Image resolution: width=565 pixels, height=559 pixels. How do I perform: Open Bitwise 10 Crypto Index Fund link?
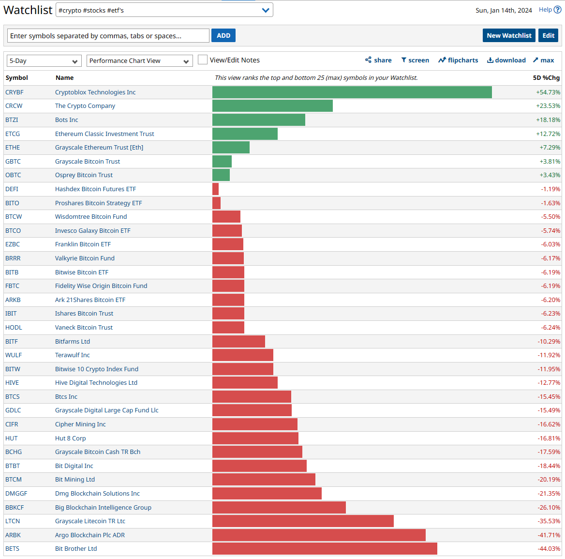(x=97, y=369)
